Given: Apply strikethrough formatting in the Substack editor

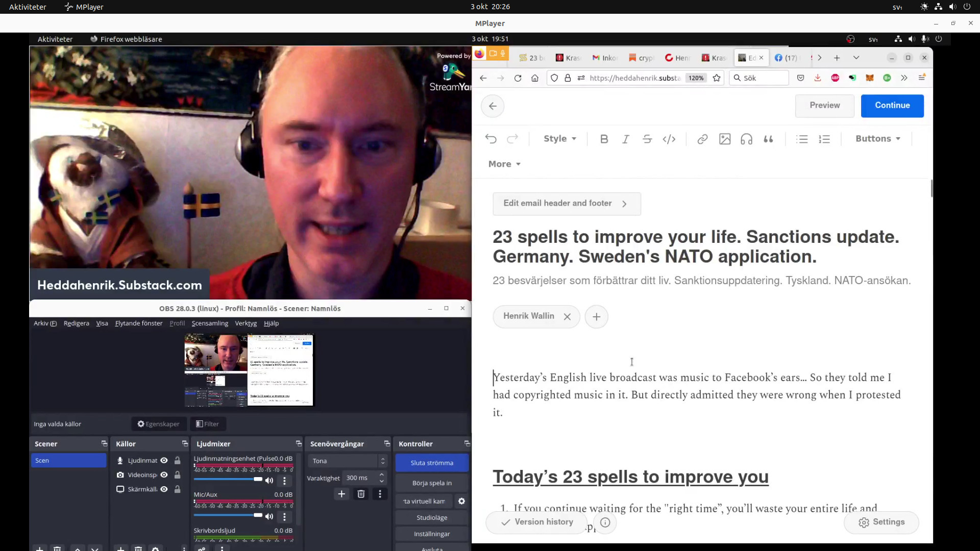Looking at the screenshot, I should [647, 139].
